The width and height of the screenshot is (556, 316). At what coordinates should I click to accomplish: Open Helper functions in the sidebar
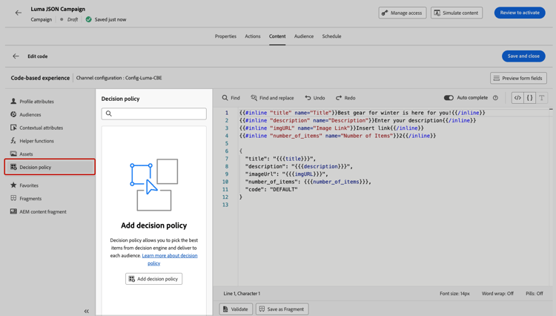pos(36,141)
